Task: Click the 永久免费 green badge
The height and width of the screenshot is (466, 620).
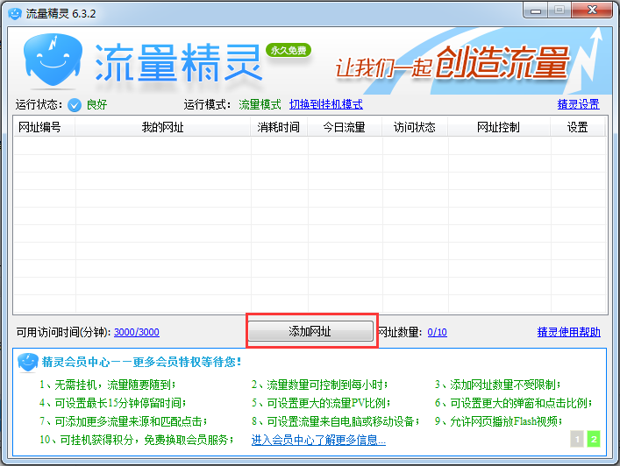Action: [x=289, y=50]
